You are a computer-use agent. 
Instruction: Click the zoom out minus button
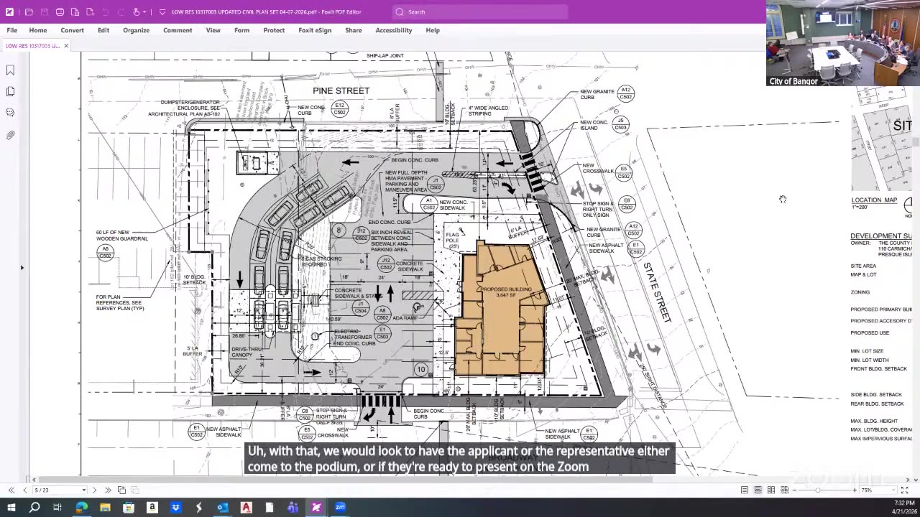coord(795,490)
